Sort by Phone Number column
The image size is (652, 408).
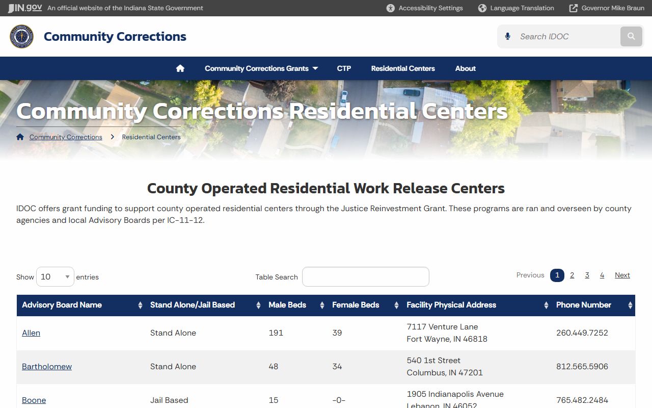(x=593, y=305)
